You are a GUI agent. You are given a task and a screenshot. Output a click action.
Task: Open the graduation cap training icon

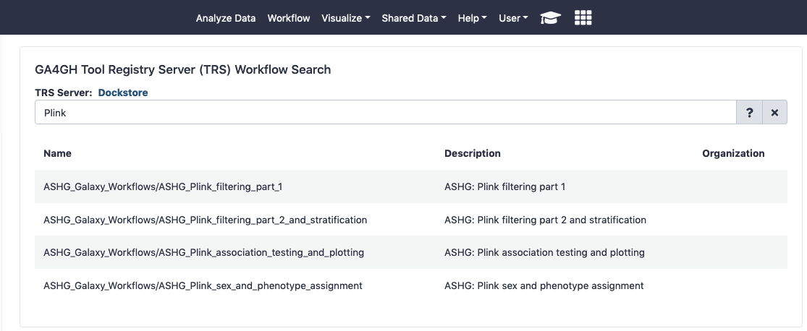point(551,18)
